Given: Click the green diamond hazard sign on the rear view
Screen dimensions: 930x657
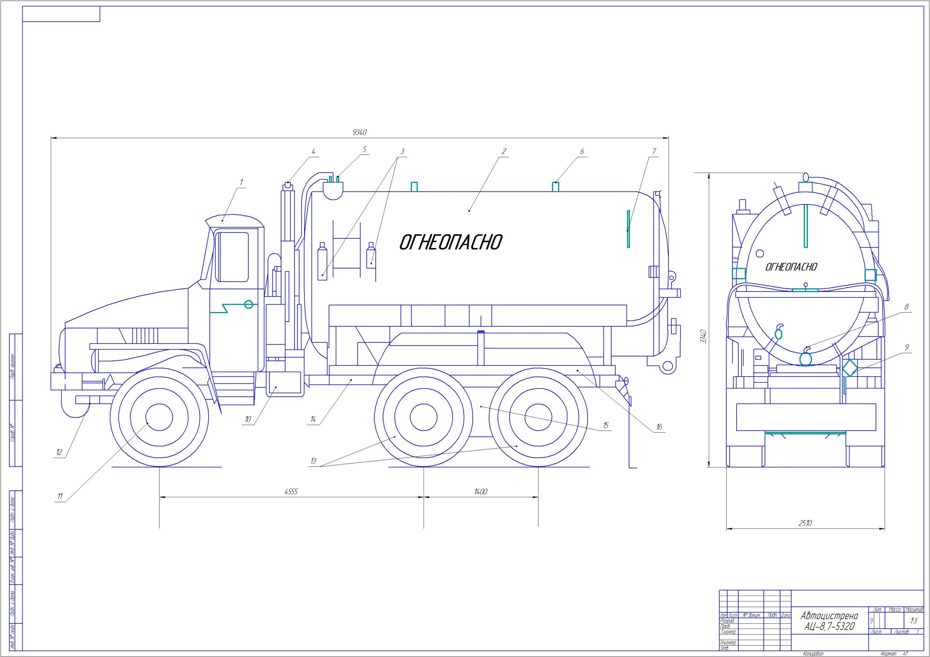Looking at the screenshot, I should [x=849, y=368].
